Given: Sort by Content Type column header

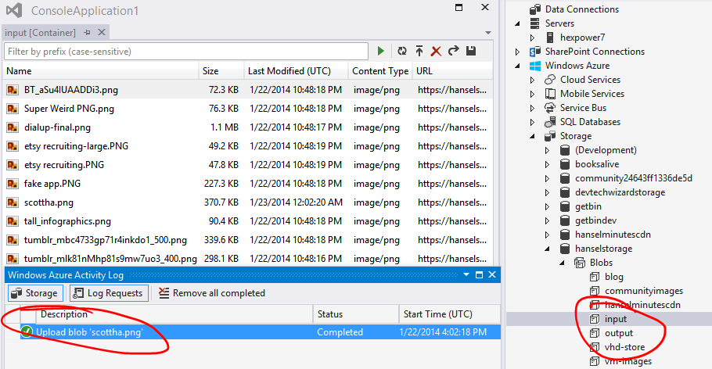Looking at the screenshot, I should coord(380,71).
